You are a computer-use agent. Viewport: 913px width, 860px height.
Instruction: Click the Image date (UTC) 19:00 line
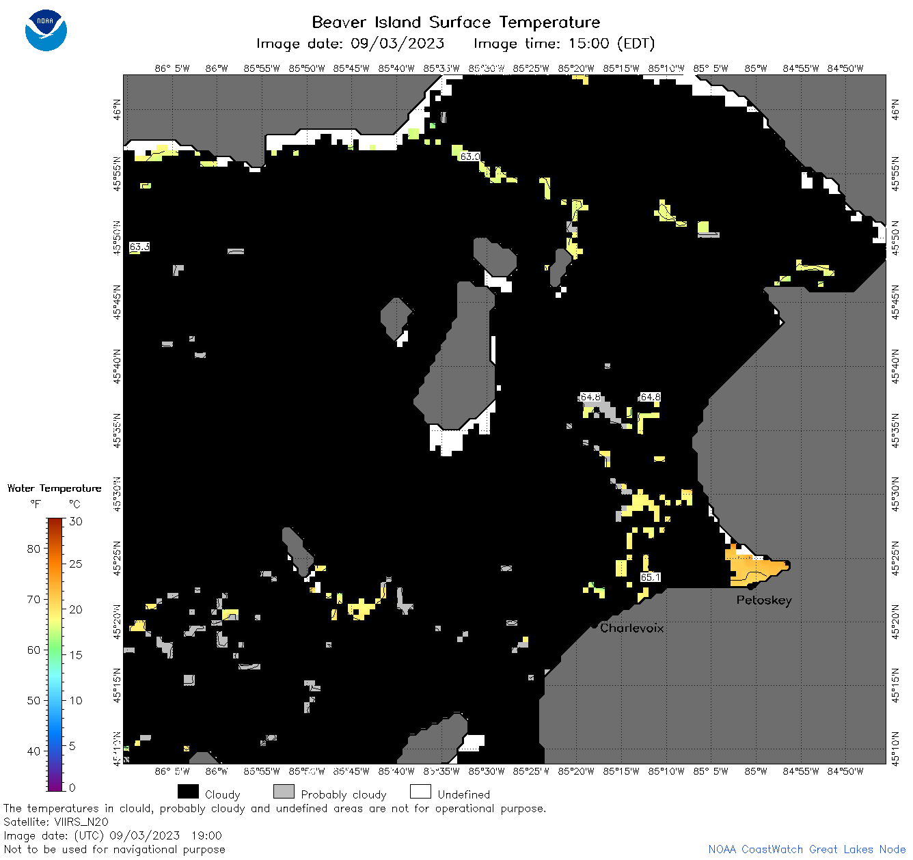(x=113, y=835)
